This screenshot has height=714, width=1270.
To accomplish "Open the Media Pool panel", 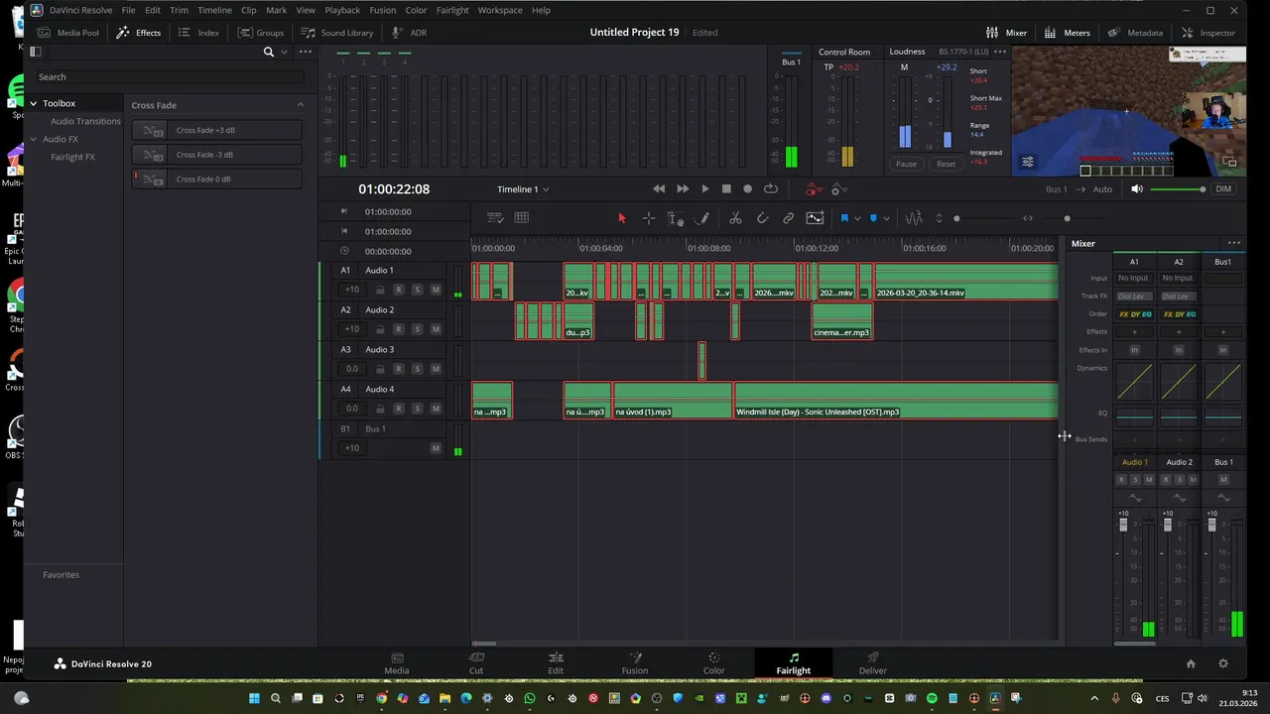I will point(67,33).
